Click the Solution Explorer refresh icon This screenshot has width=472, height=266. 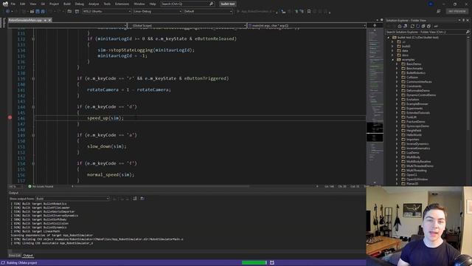click(x=412, y=27)
